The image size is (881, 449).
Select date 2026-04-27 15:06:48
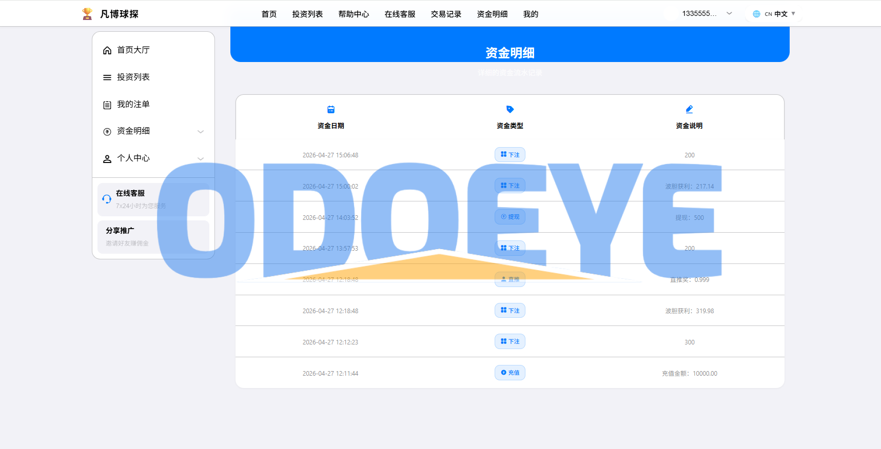330,155
